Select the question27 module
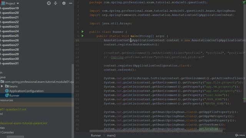The height and width of the screenshot is (138, 246). (x=9, y=45)
